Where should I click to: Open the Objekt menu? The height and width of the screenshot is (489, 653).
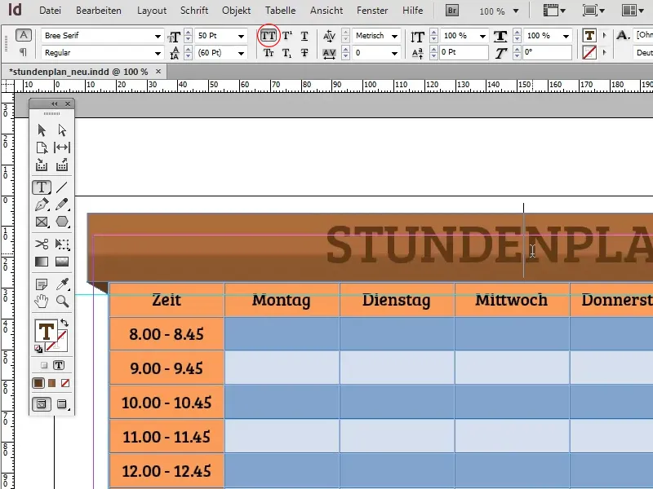click(x=236, y=11)
